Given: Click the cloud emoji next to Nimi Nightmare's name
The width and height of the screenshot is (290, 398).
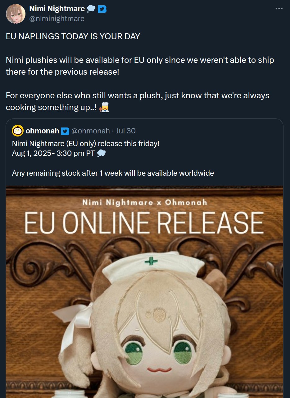Looking at the screenshot, I should [x=91, y=9].
